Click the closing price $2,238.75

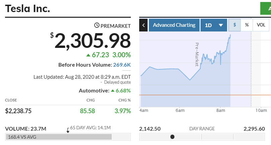(18, 111)
